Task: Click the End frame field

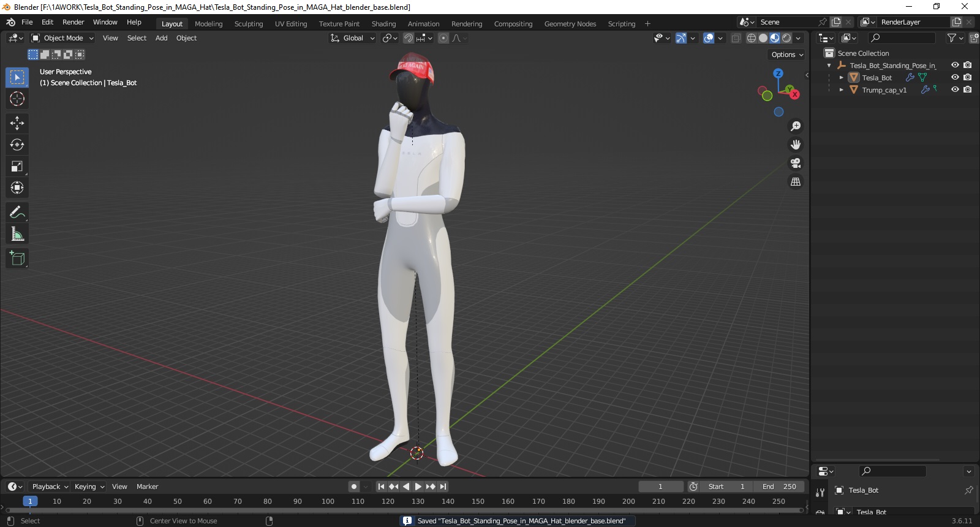Action: (x=779, y=487)
